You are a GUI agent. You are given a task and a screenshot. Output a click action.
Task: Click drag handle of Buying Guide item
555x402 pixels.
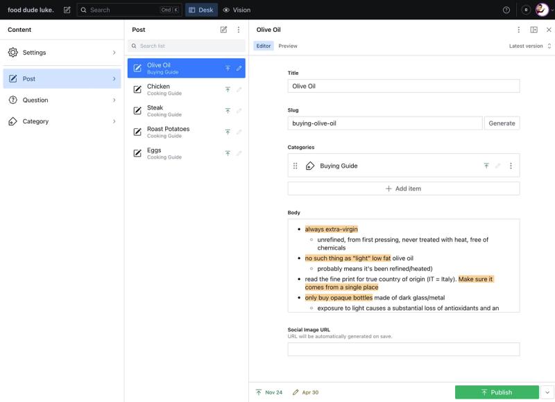click(x=296, y=166)
